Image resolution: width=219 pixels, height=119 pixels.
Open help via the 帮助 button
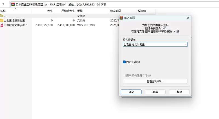pyautogui.click(x=179, y=92)
